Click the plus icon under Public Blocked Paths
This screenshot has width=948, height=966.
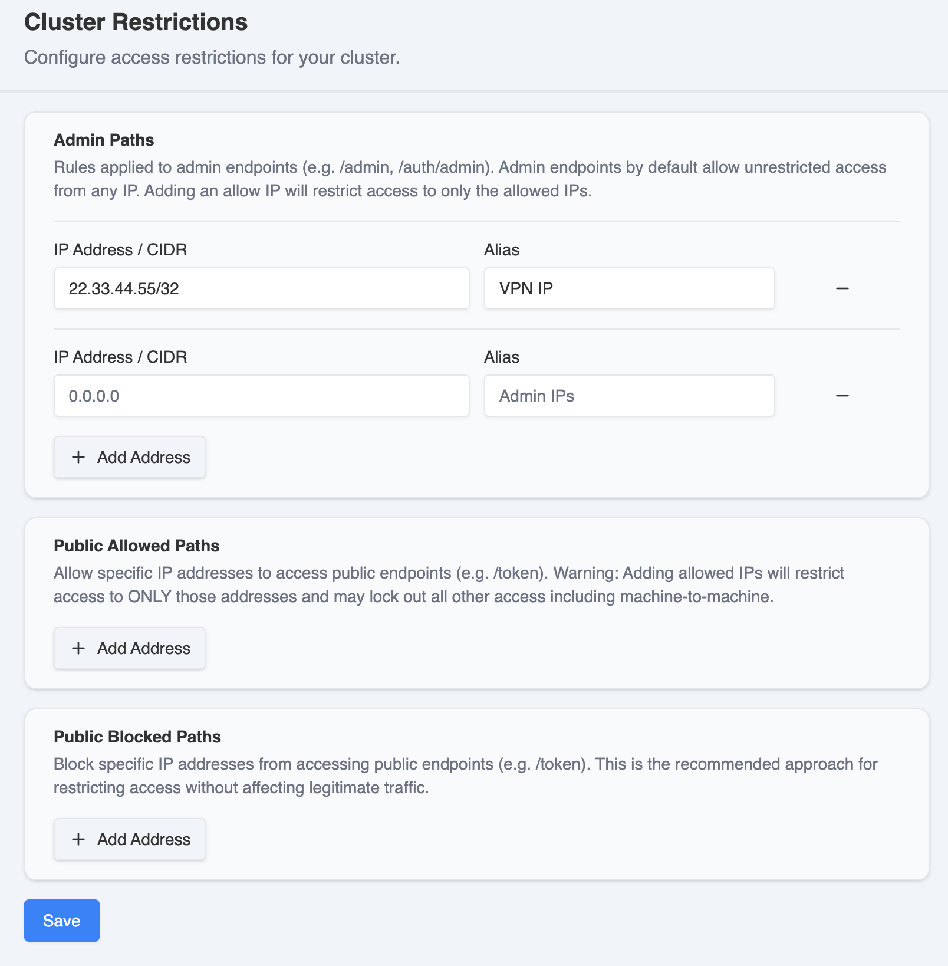(x=78, y=839)
